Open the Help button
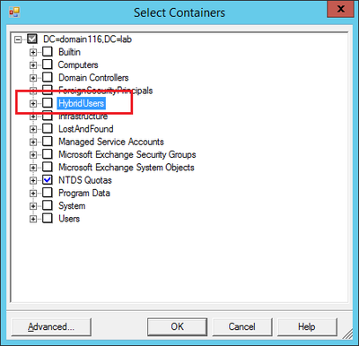 pos(307,326)
